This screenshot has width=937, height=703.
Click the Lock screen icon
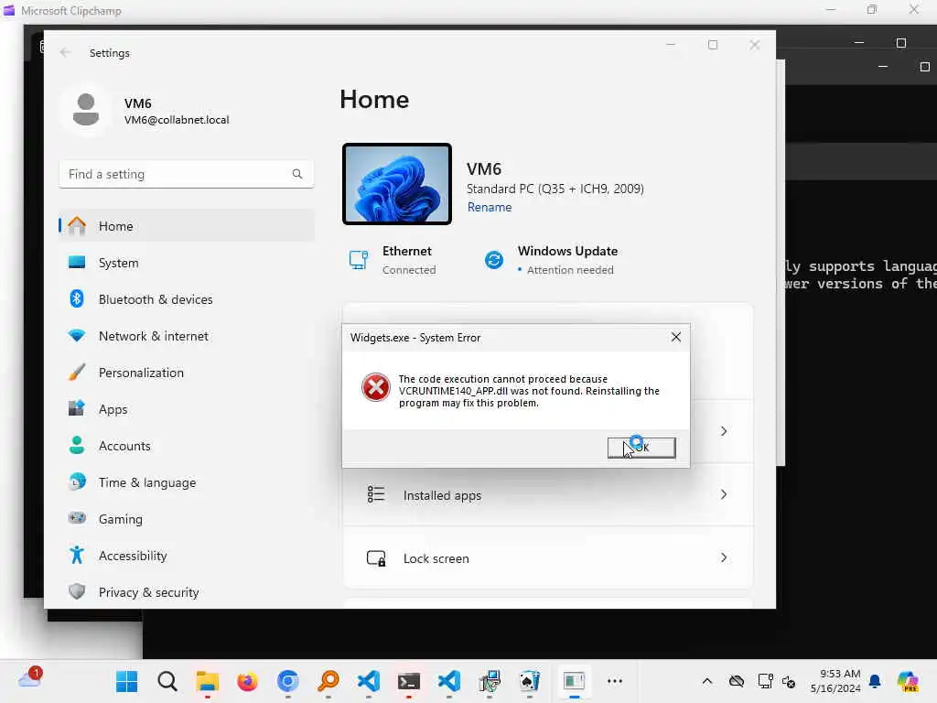pyautogui.click(x=376, y=558)
